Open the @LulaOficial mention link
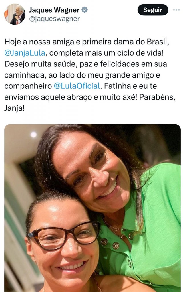185x292 pixels. [x=77, y=86]
